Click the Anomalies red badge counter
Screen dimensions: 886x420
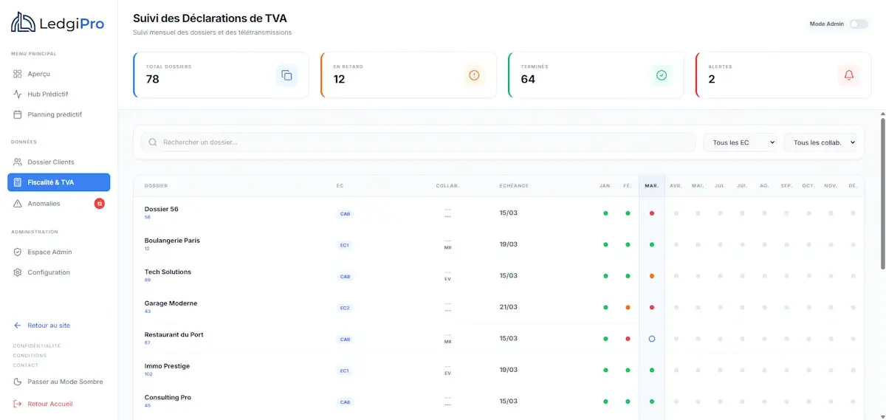tap(99, 204)
